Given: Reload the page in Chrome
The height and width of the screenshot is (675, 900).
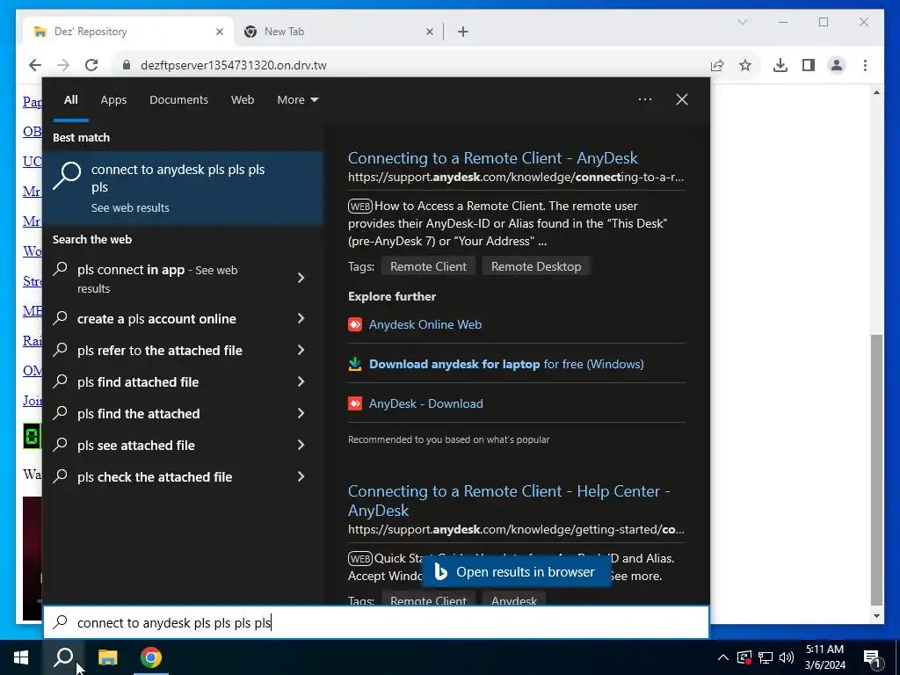Looking at the screenshot, I should point(91,65).
